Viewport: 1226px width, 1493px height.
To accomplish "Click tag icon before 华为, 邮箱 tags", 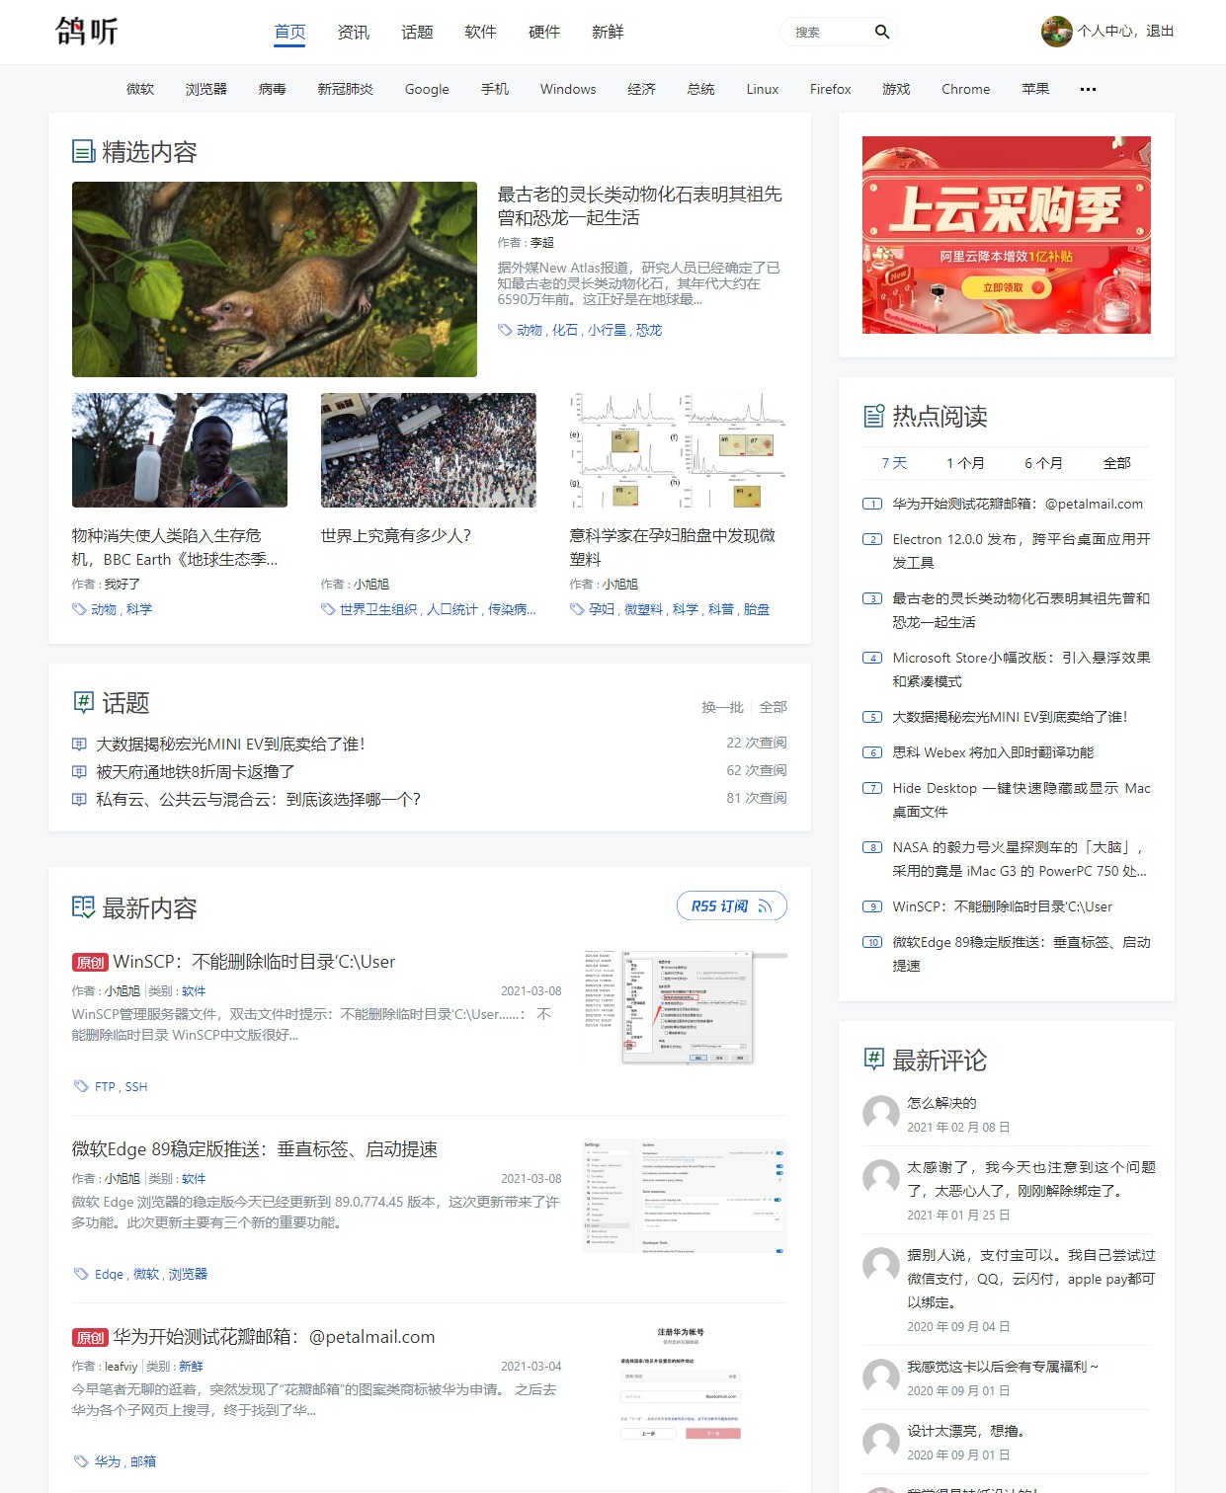I will (x=81, y=1461).
